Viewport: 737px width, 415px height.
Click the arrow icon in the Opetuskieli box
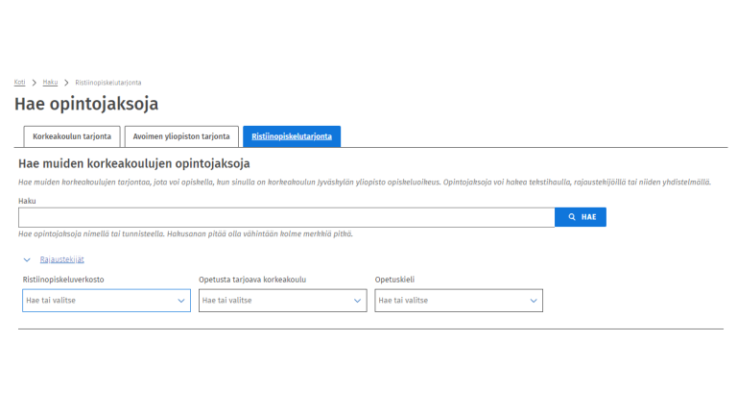point(534,301)
